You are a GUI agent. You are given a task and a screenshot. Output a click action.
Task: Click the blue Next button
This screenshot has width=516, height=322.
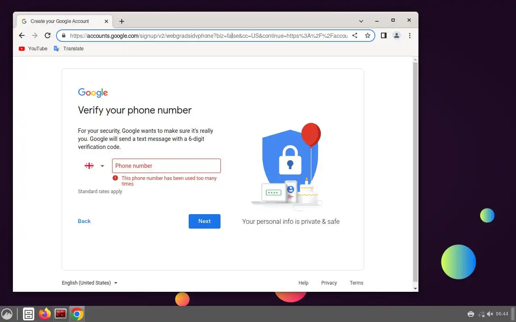click(x=204, y=221)
